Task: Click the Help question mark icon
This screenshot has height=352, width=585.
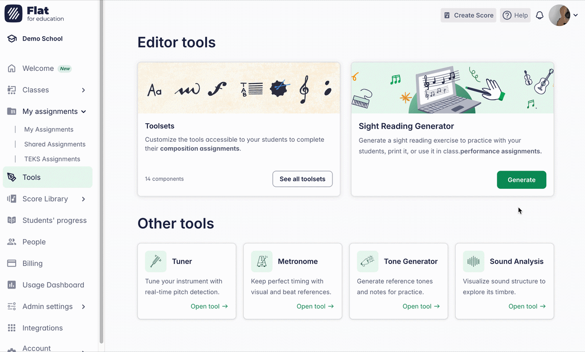Action: tap(507, 15)
